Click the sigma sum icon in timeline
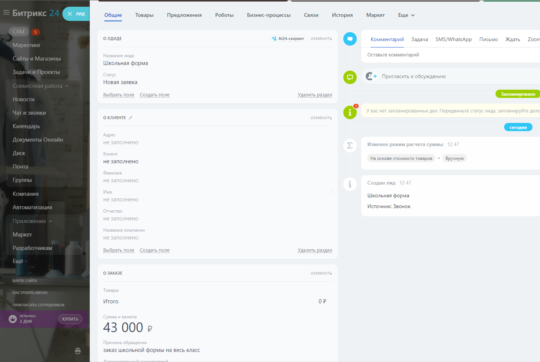This screenshot has height=362, width=540. pyautogui.click(x=350, y=145)
